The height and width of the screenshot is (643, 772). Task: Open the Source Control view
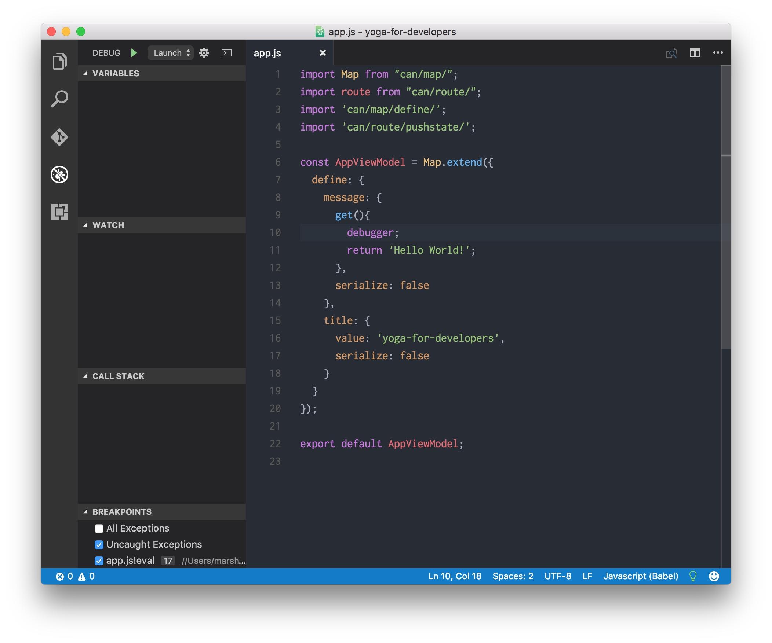tap(60, 137)
